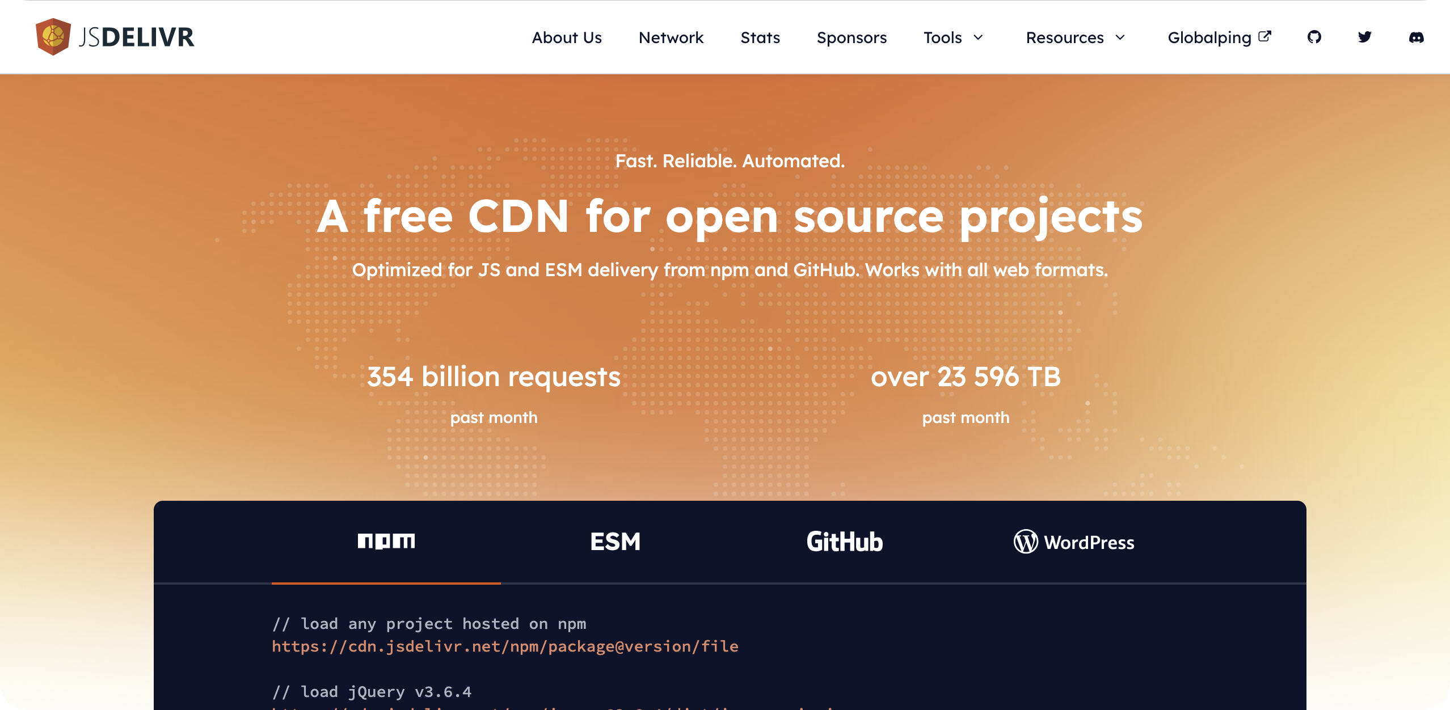
Task: Click the 354 billion requests statistic
Action: click(x=494, y=377)
